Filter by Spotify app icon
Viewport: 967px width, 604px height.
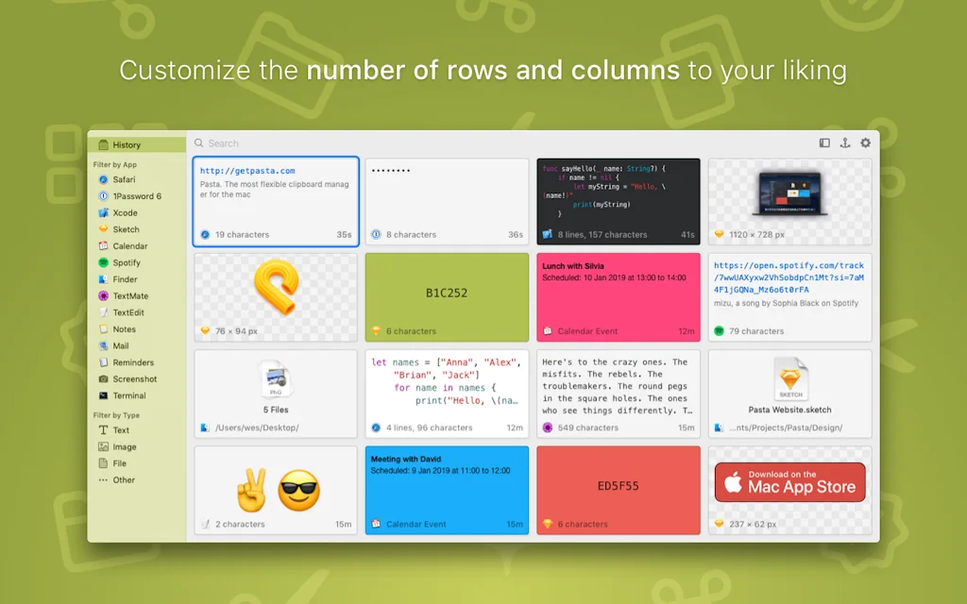[104, 262]
